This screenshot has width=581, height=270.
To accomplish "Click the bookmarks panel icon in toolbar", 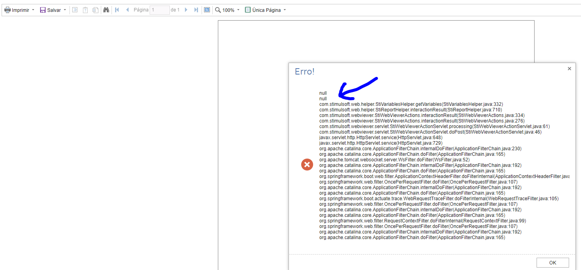I will click(x=75, y=10).
